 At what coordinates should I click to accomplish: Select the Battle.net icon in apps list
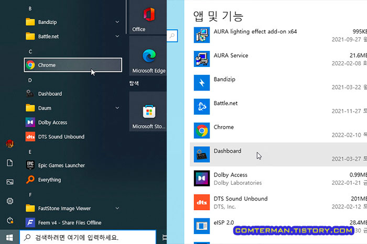(x=202, y=107)
